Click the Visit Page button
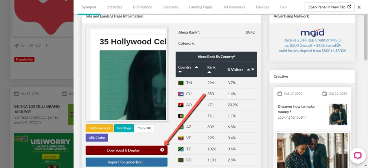Image resolution: width=368 pixels, height=168 pixels. point(124,128)
